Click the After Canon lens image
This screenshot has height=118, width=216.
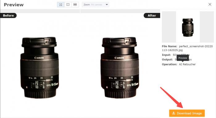120,67
